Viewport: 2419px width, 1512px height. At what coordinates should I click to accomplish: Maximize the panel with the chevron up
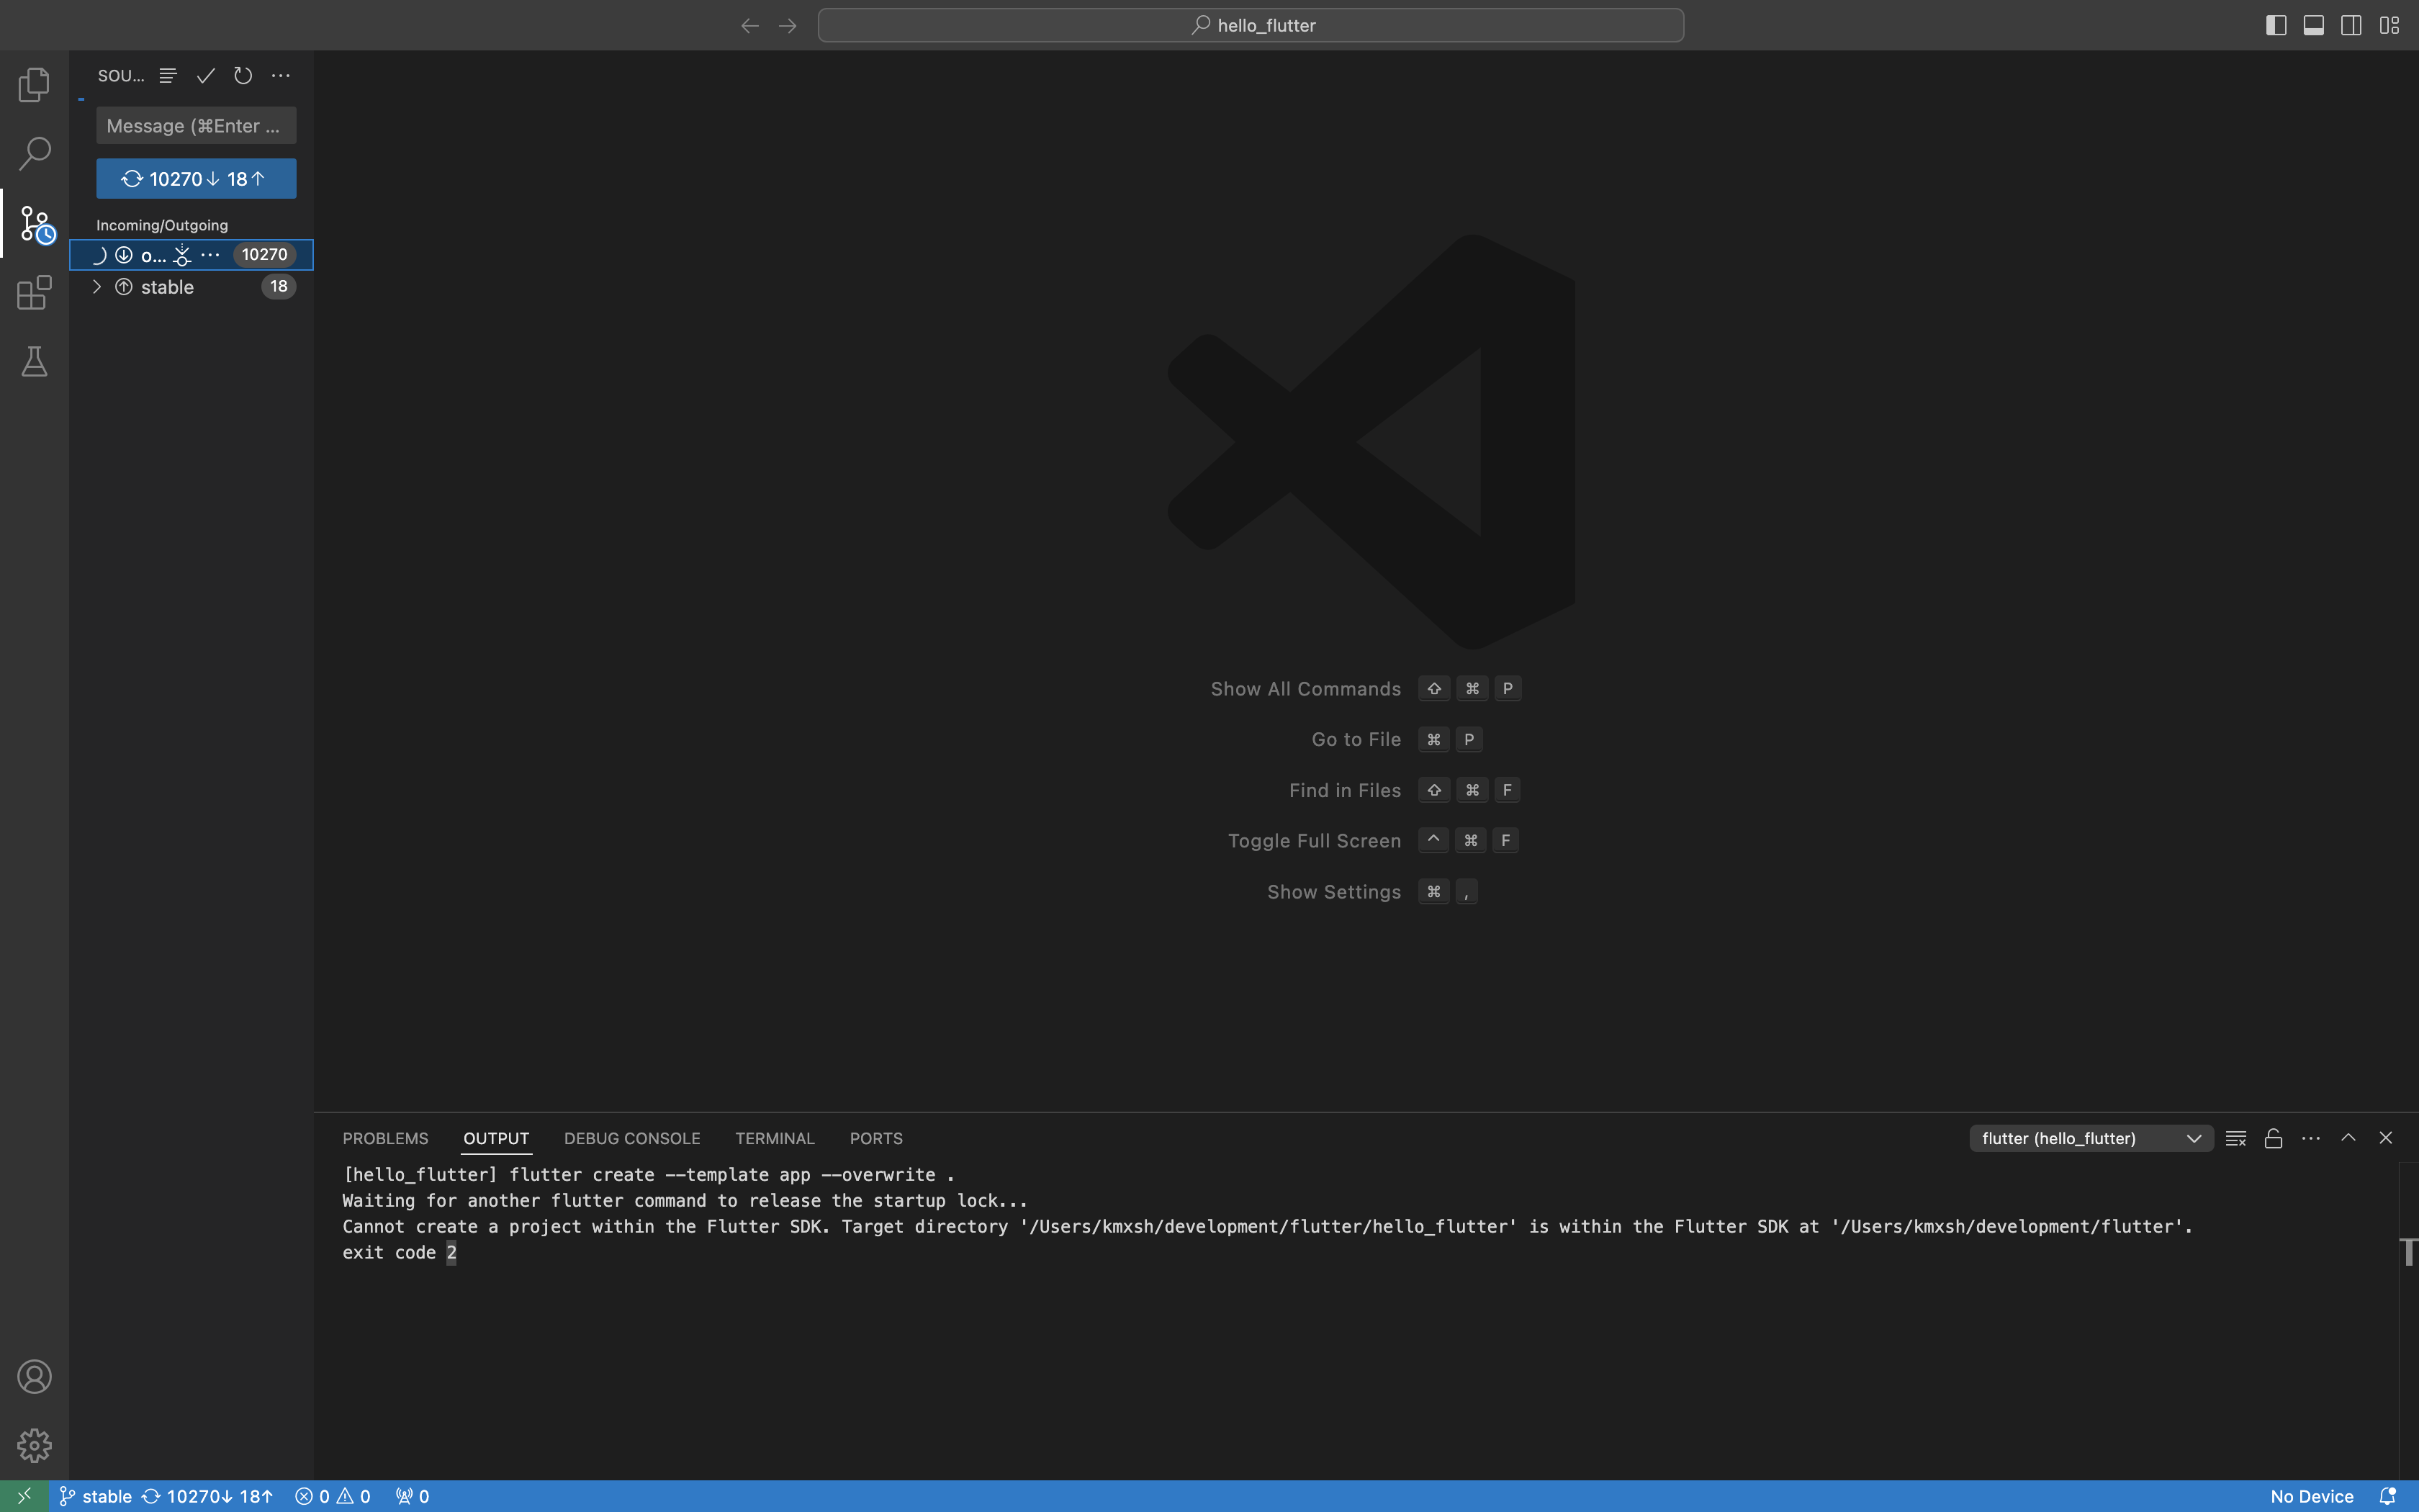(x=2348, y=1138)
